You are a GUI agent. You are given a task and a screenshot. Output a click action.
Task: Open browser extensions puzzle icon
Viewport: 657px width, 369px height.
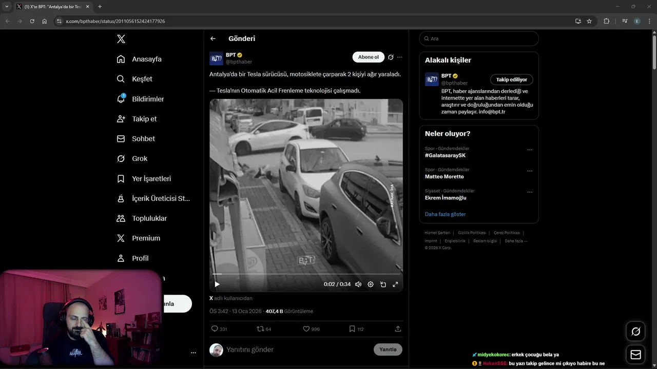[607, 21]
